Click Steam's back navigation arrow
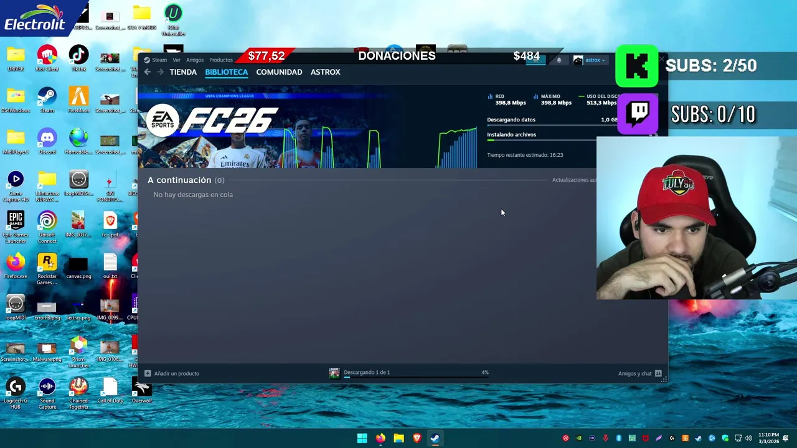This screenshot has height=448, width=797. pos(148,72)
